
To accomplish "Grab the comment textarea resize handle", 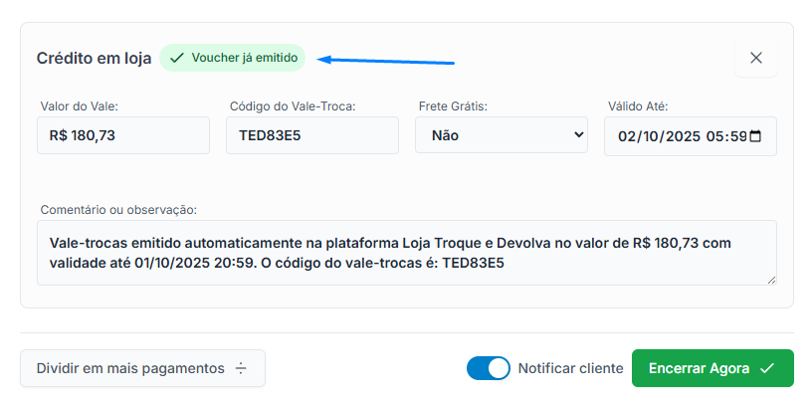I will click(771, 280).
